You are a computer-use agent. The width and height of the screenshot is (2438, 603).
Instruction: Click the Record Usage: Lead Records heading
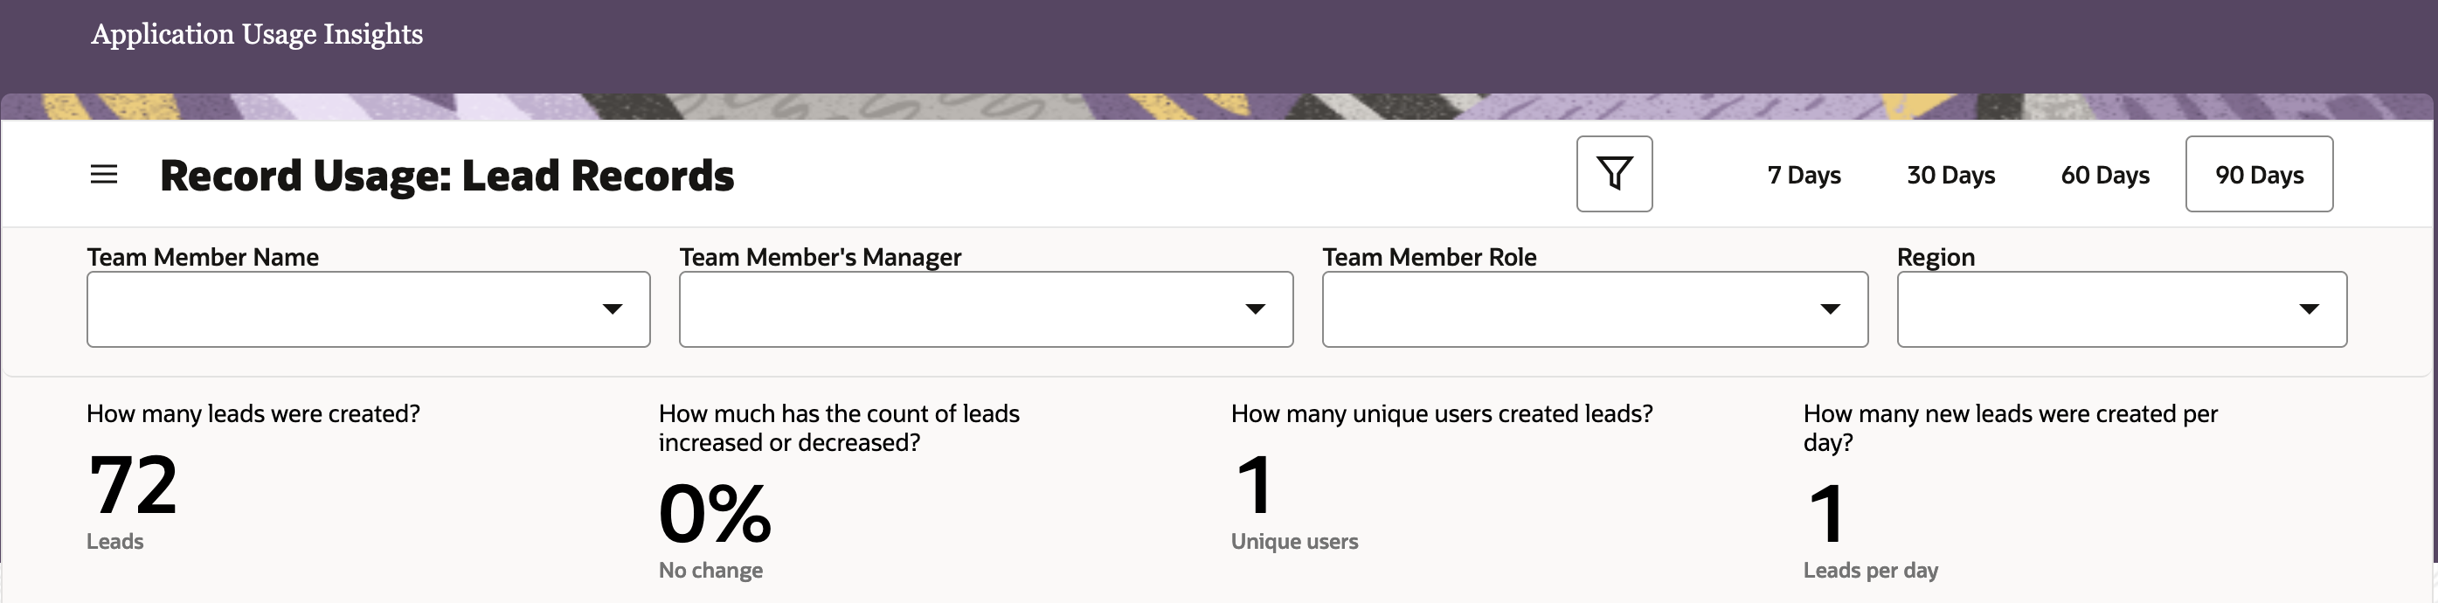coord(447,176)
